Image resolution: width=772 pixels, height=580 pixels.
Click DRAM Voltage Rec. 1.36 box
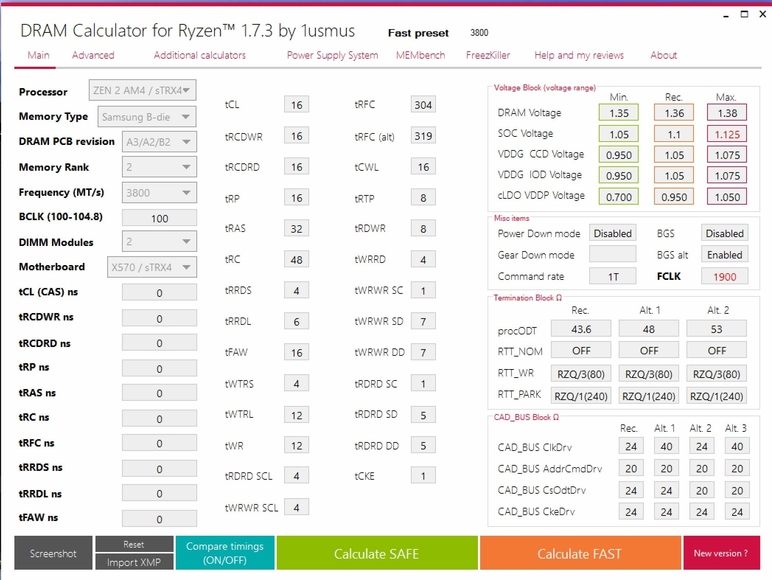pos(674,113)
